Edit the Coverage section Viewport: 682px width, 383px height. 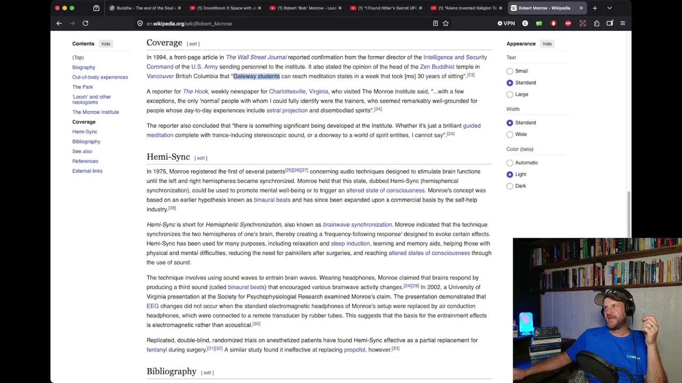click(193, 44)
